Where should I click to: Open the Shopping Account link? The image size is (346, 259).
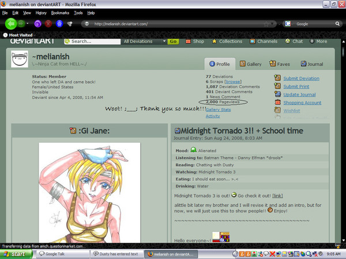click(x=302, y=103)
